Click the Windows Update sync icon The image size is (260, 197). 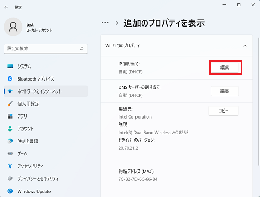tap(10, 191)
